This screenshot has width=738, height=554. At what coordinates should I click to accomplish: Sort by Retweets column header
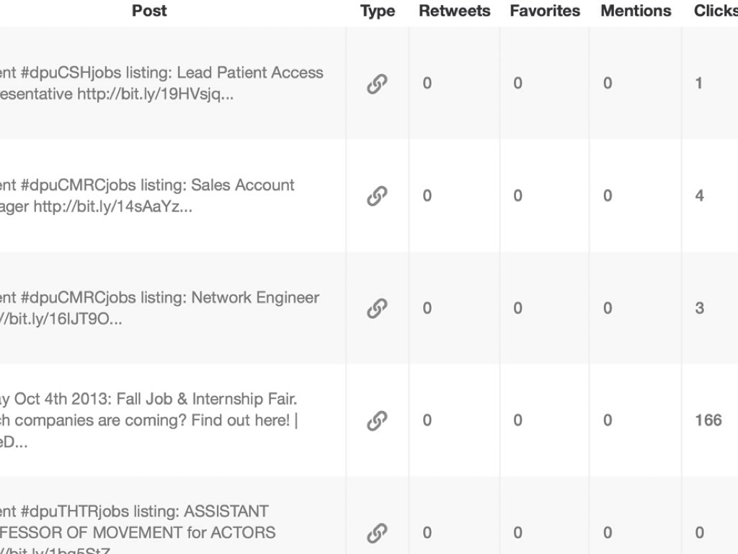click(x=454, y=11)
